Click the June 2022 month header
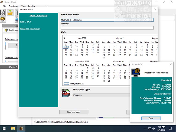Viewport: 176px width, 132px height. [x=82, y=38]
